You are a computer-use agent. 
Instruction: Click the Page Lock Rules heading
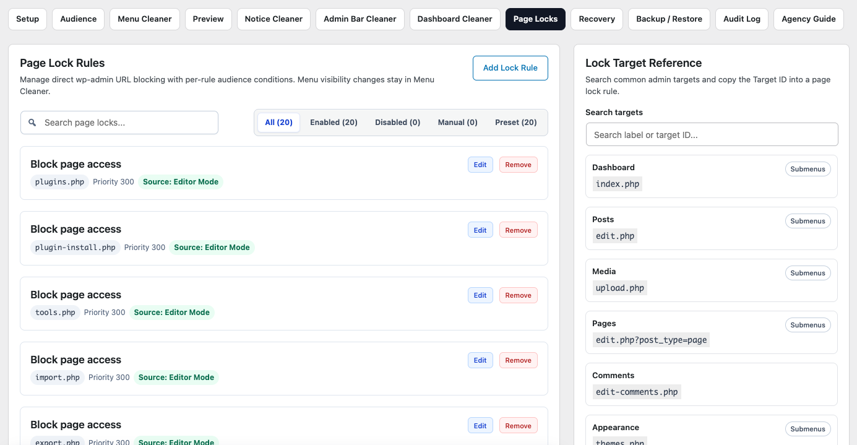coord(62,63)
